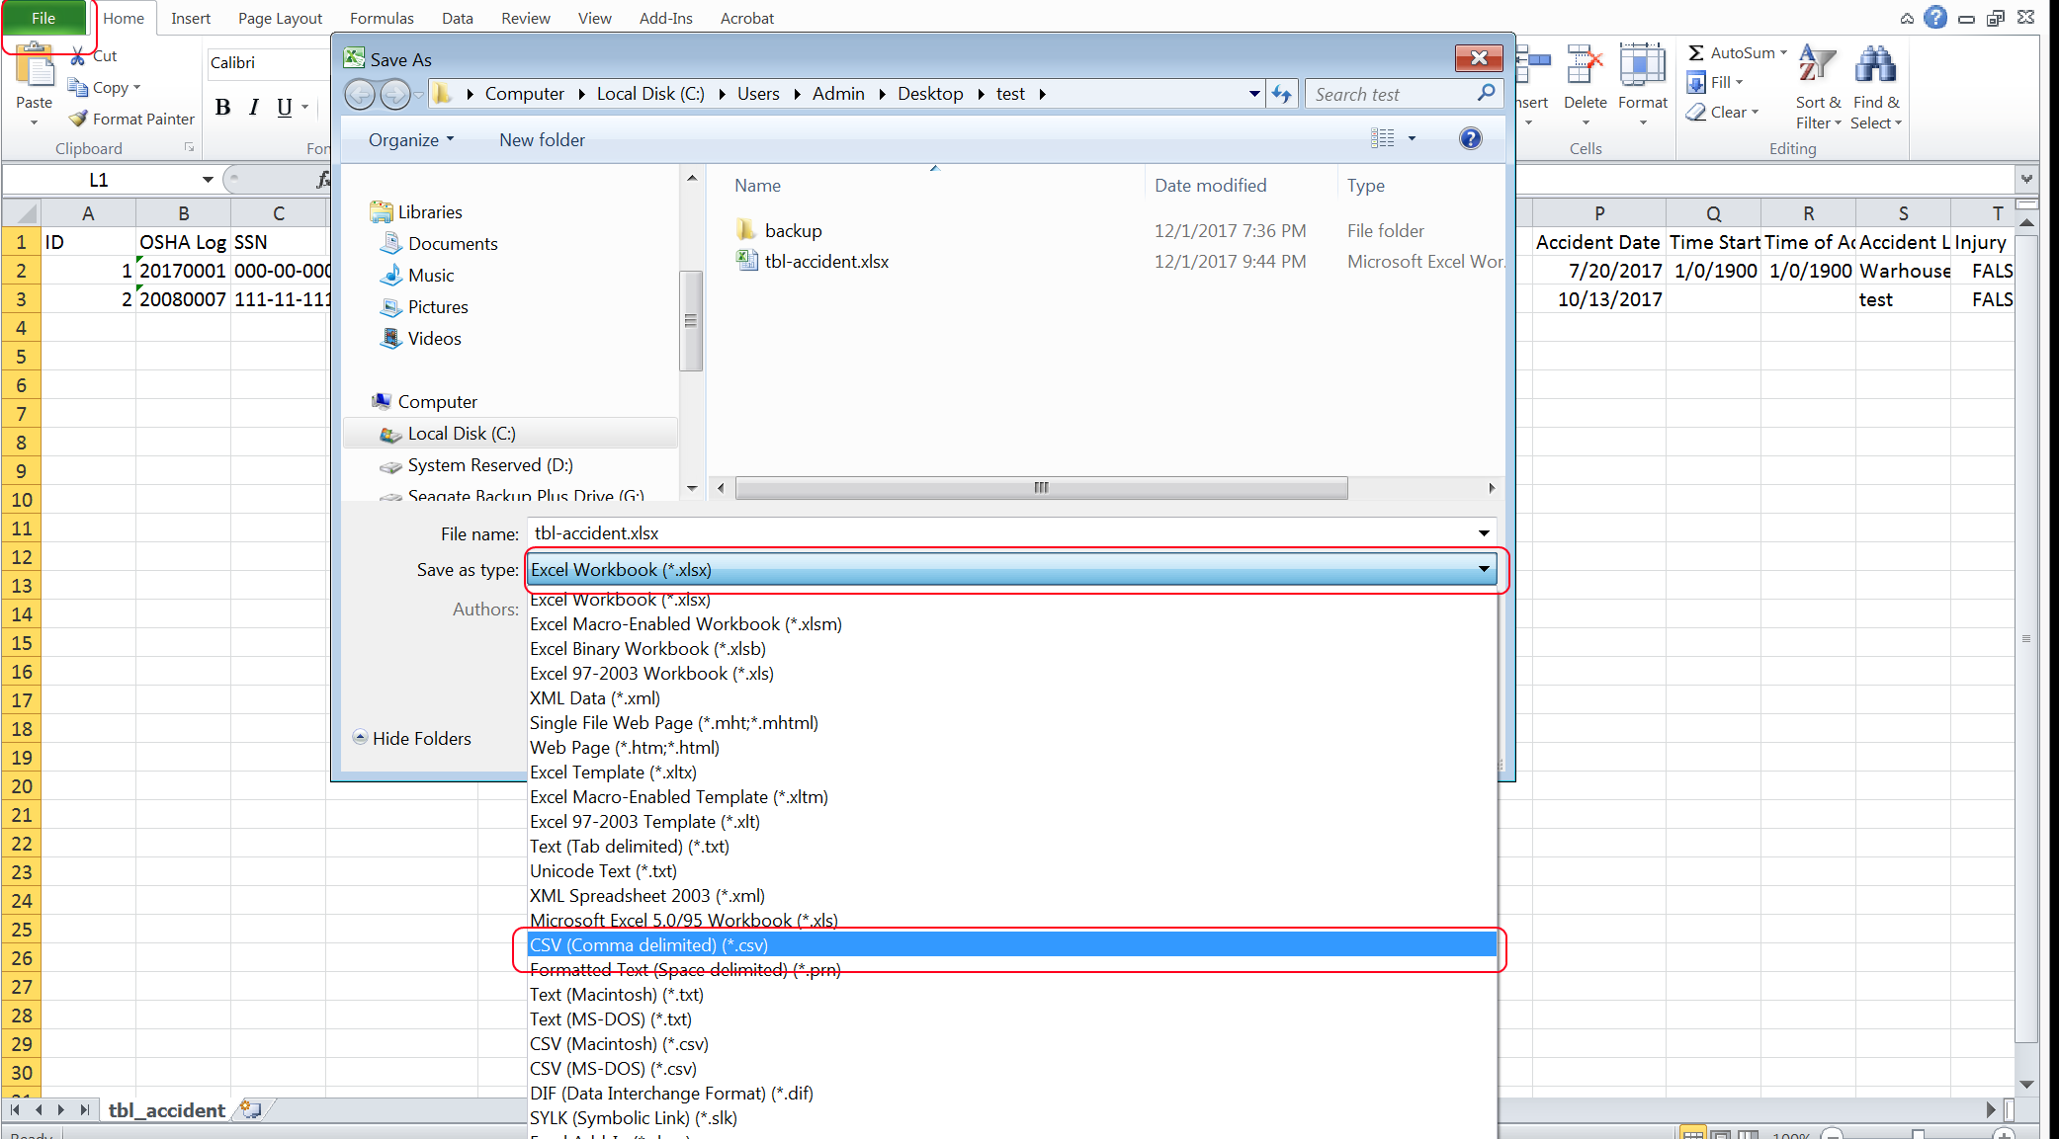Choose CSV (Comma delimited) file type
Image resolution: width=2059 pixels, height=1139 pixels.
coord(1011,945)
